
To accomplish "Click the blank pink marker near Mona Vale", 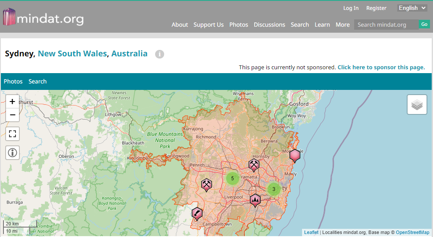I will click(x=295, y=155).
